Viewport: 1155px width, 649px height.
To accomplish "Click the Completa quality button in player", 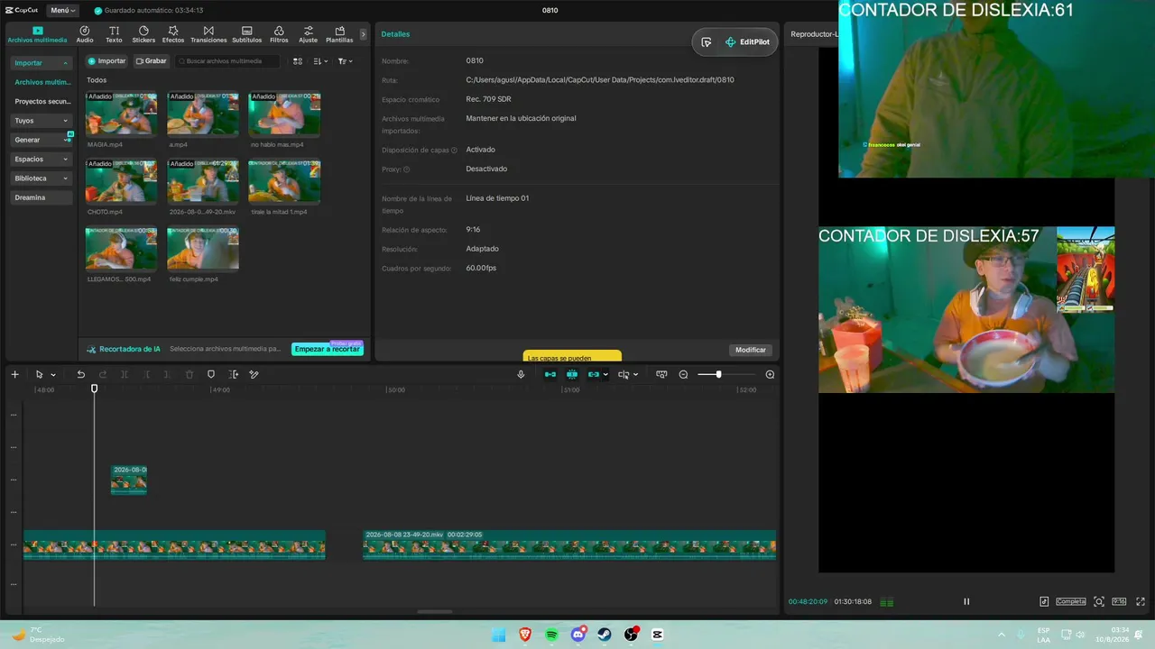I will tap(1071, 601).
